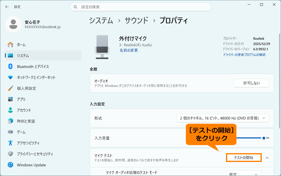Image resolution: width=281 pixels, height=176 pixels.
Task: Open Windows Update icon in sidebar
Action: (x=10, y=165)
